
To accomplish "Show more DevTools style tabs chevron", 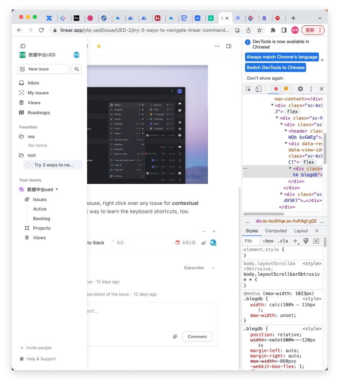I will point(317,231).
